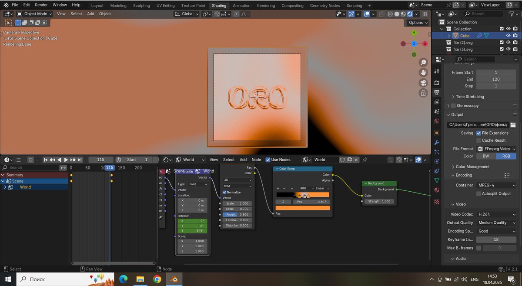Screen dimensions: 522x286
Task: Click the Windows Start button
Action: coord(8,279)
